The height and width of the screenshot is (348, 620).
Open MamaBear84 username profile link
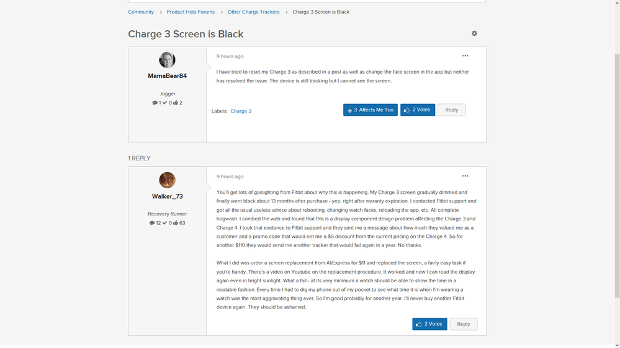coord(167,76)
